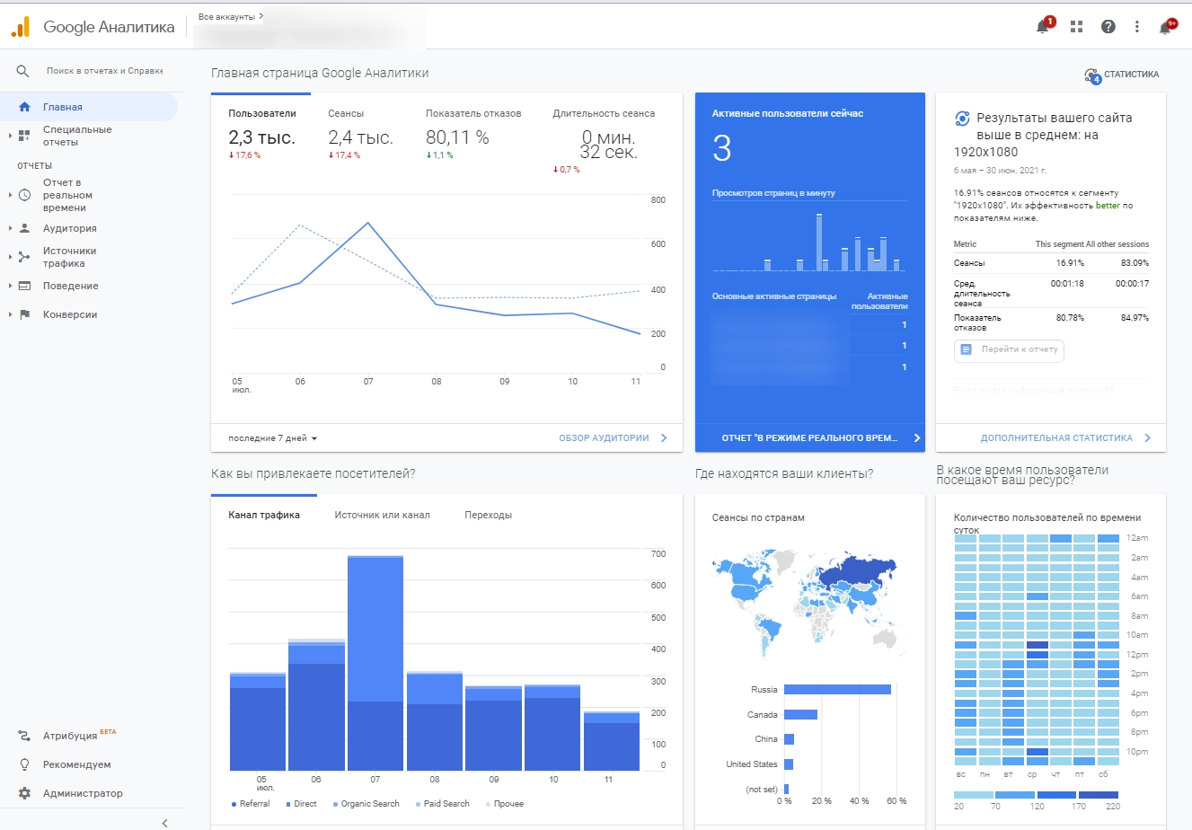Switch to Источник или канал tab
Viewport: 1192px width, 830px height.
pos(382,515)
